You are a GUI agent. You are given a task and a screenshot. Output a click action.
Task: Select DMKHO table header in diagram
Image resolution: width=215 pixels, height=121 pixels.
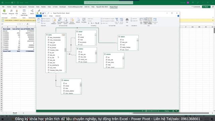[x=71, y=80]
